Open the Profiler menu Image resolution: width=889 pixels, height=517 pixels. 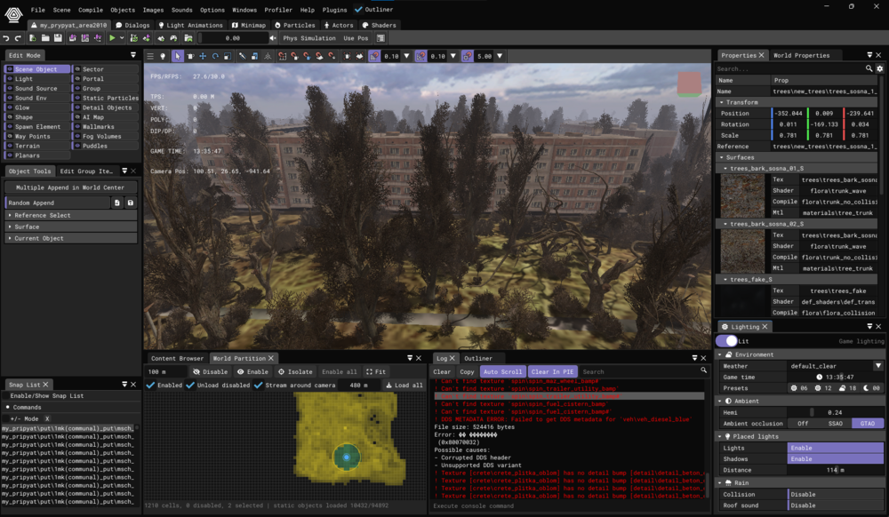tap(278, 10)
